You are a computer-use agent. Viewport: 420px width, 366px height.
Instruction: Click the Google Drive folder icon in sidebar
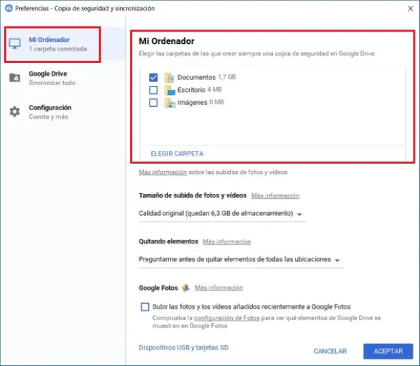[14, 78]
